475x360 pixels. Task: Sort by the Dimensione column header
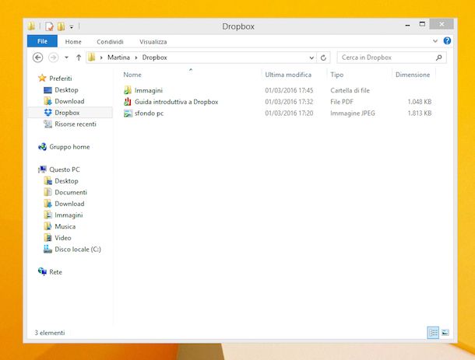coord(413,75)
